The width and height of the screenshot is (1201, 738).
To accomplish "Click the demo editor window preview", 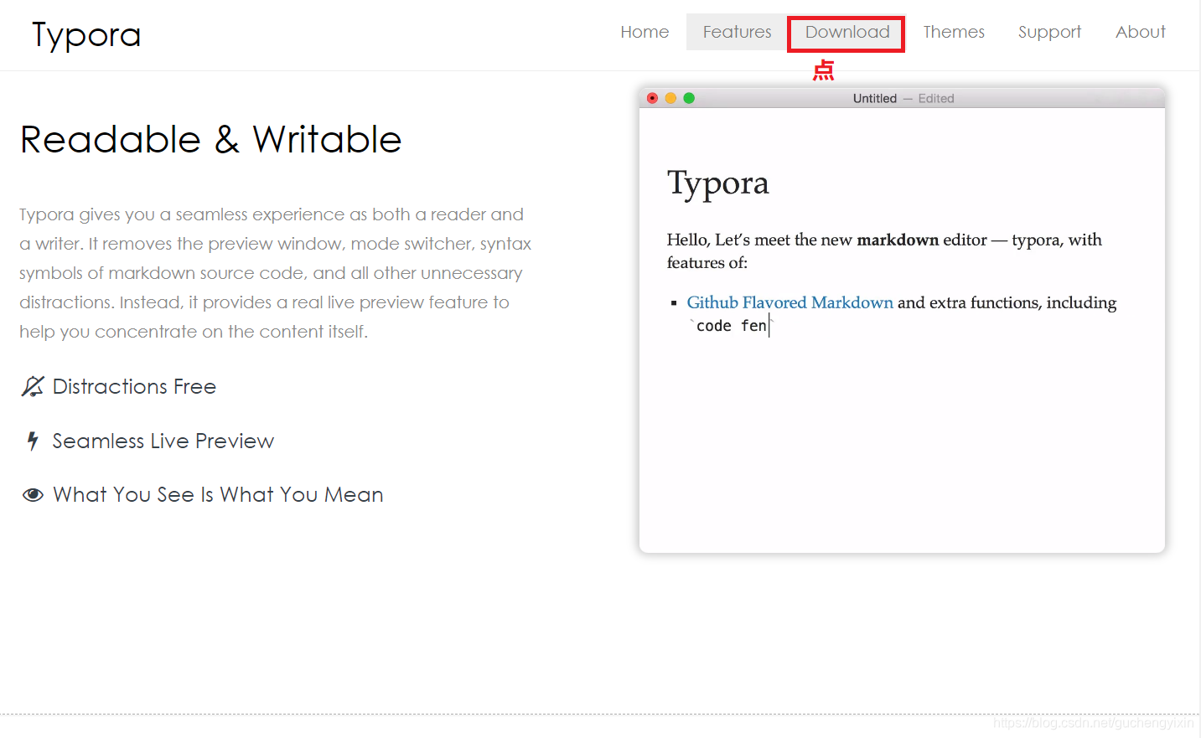I will [902, 320].
